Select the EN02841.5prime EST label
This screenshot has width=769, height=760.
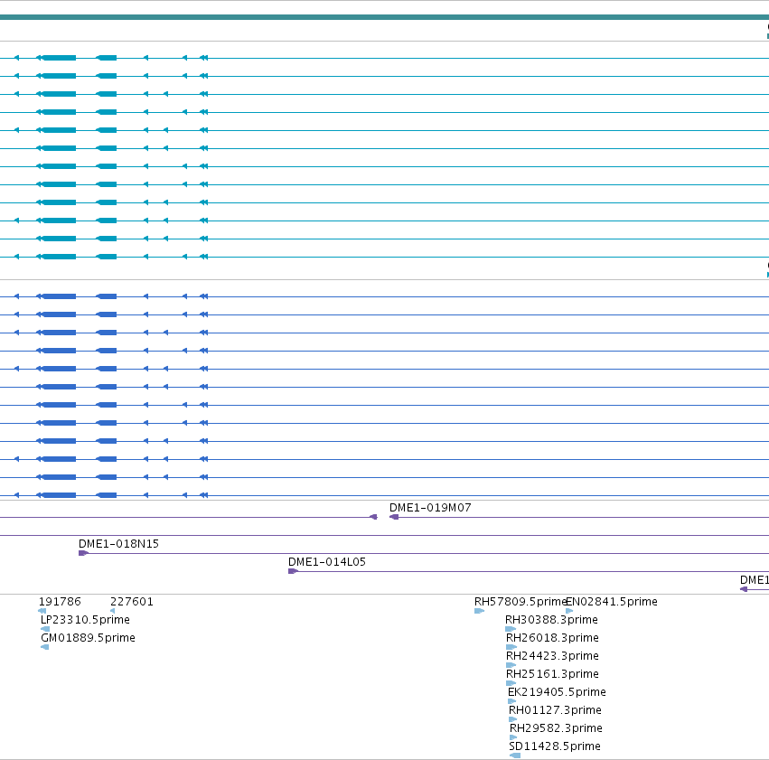click(x=612, y=602)
